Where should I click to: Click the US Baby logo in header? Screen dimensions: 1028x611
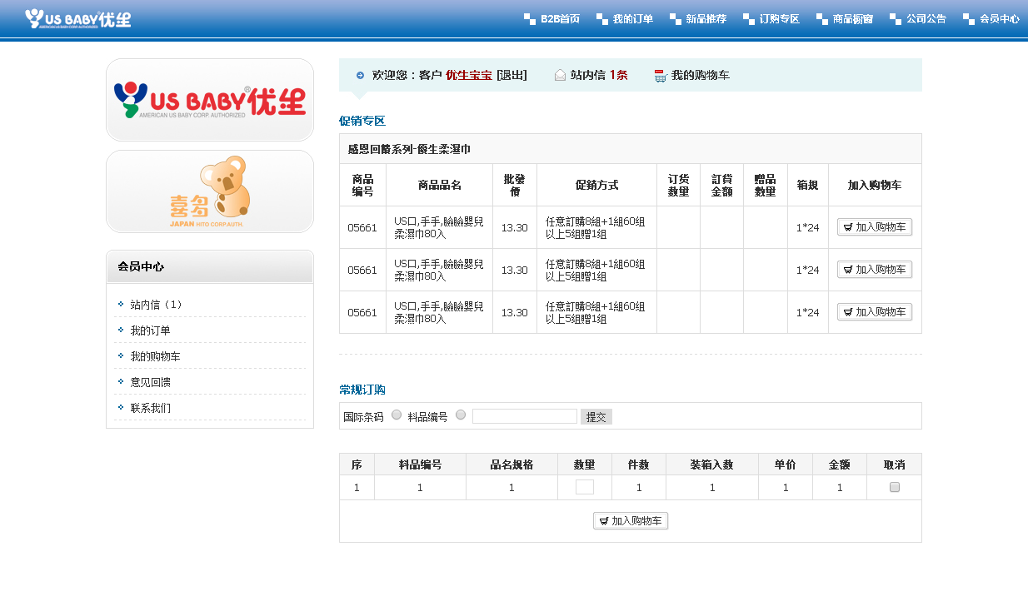(x=77, y=18)
